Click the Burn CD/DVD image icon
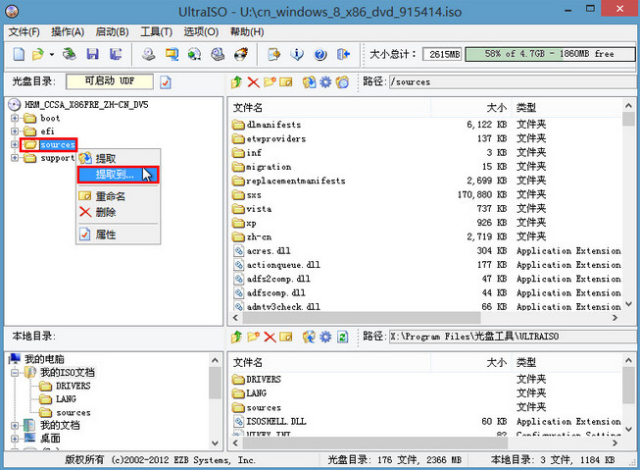Image resolution: width=640 pixels, height=470 pixels. [241, 54]
